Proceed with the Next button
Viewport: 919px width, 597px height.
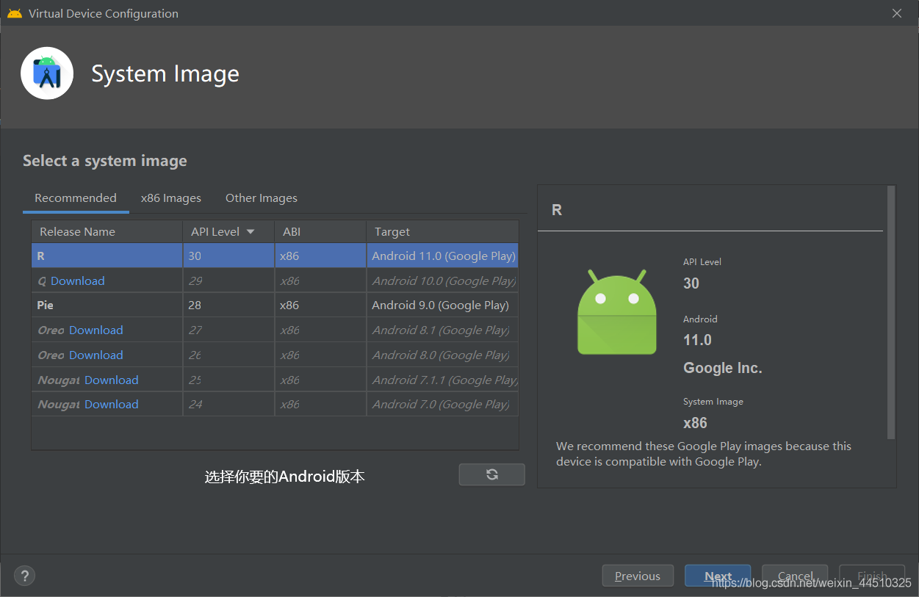tap(718, 576)
